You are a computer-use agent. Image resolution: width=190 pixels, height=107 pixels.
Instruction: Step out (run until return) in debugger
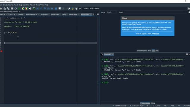tap(49, 9)
